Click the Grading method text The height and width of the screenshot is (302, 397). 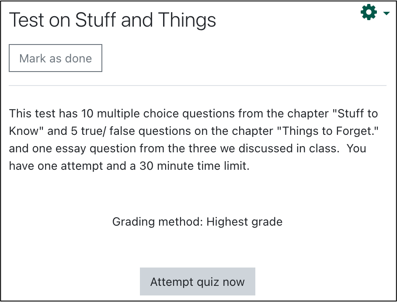tap(198, 222)
